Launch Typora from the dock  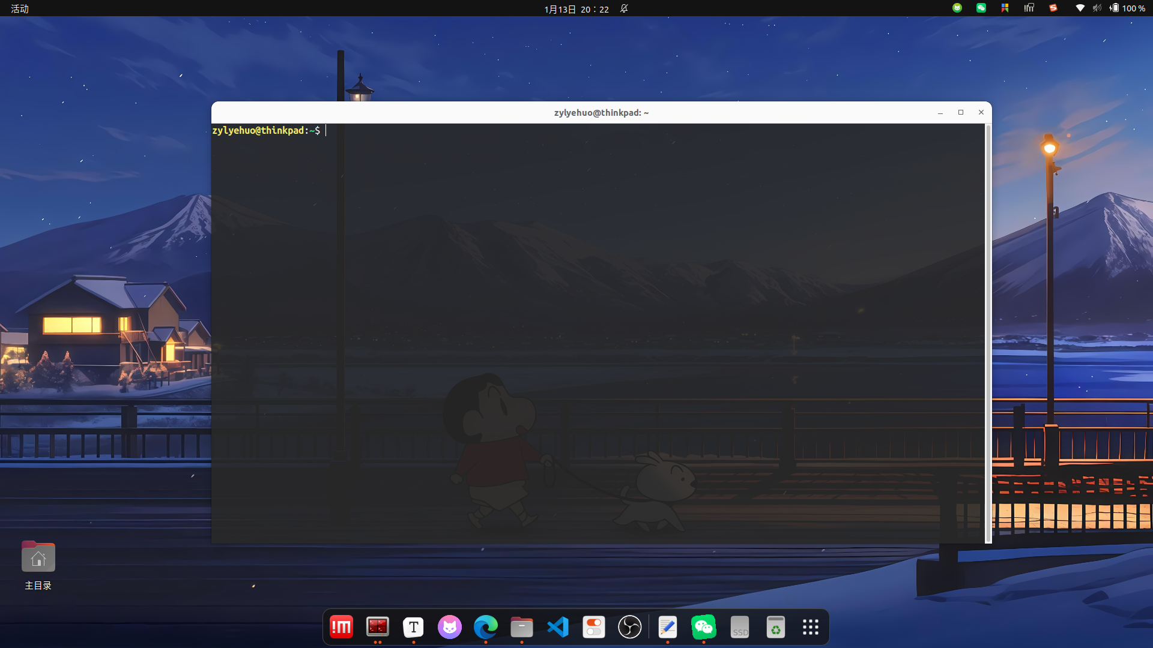(413, 628)
